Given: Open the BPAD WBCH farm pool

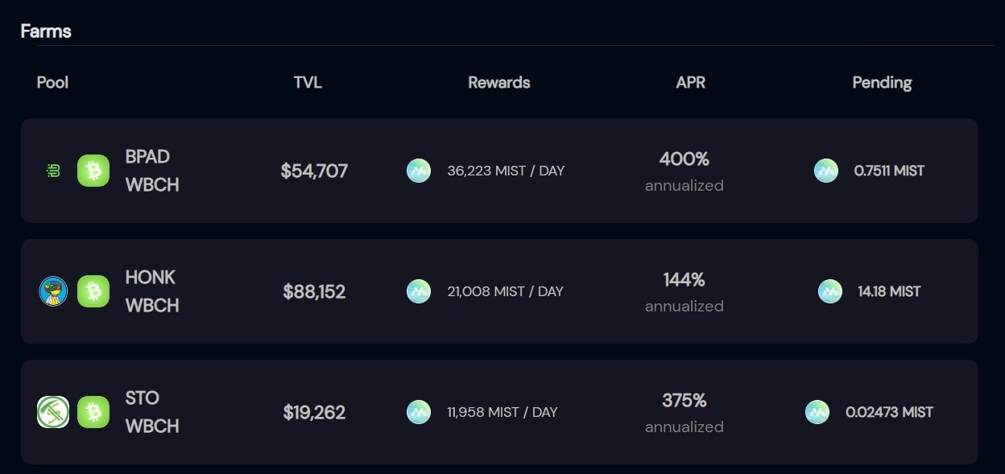Looking at the screenshot, I should point(499,171).
